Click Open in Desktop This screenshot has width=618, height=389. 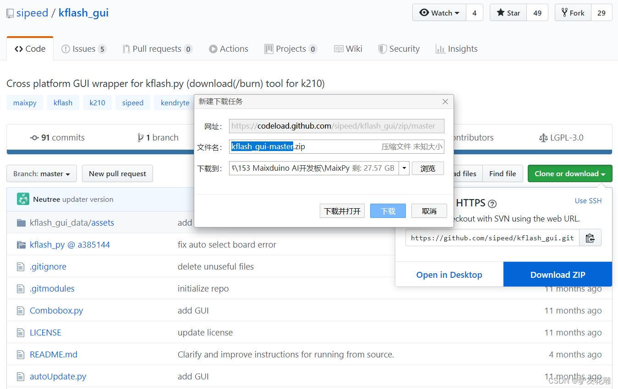tap(449, 275)
